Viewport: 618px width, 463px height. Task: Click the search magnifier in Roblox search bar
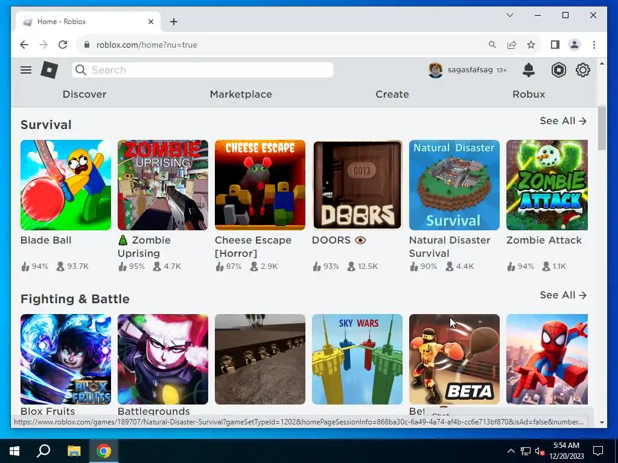click(81, 70)
